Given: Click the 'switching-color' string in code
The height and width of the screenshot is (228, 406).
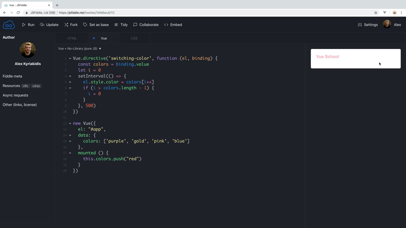Looking at the screenshot, I should click(x=130, y=58).
